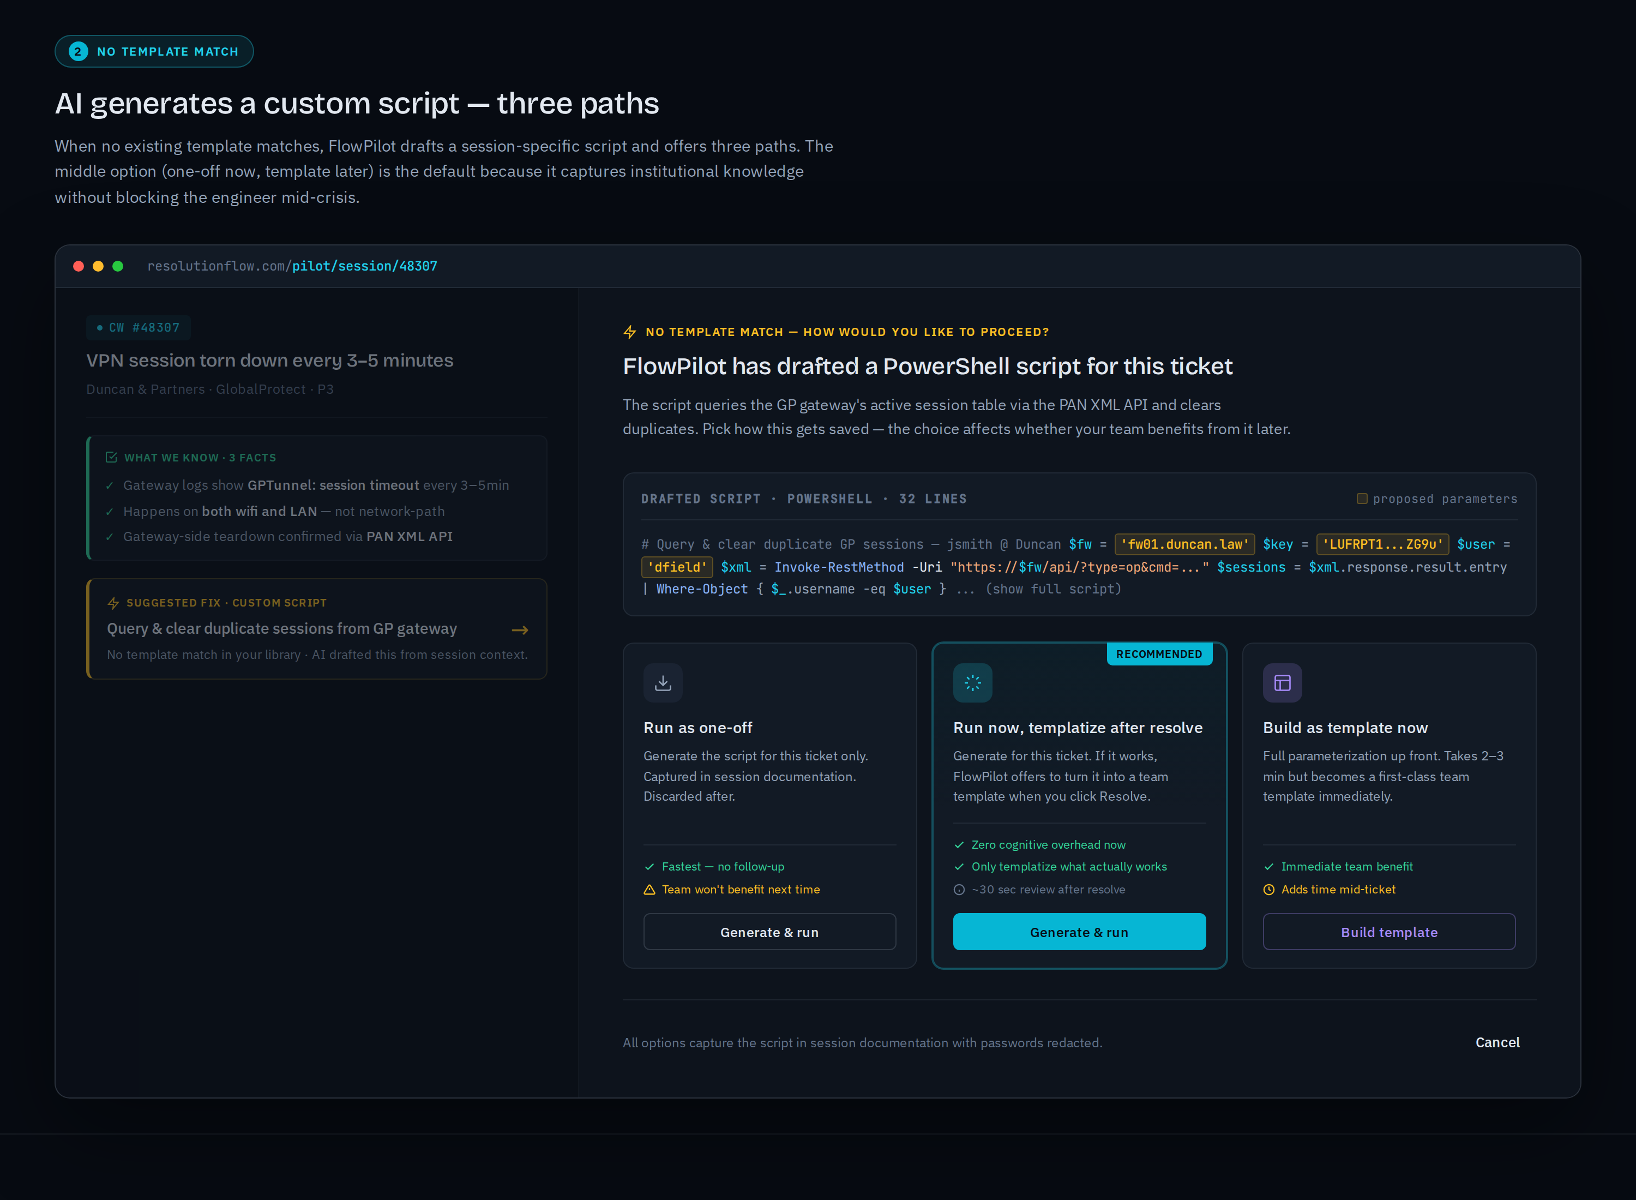Click the Build template button
Image resolution: width=1636 pixels, height=1200 pixels.
[x=1388, y=931]
